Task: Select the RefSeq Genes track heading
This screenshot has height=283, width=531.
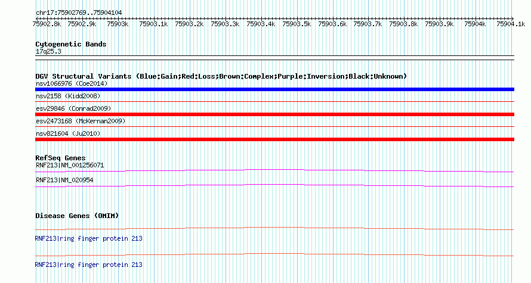Action: pyautogui.click(x=60, y=158)
